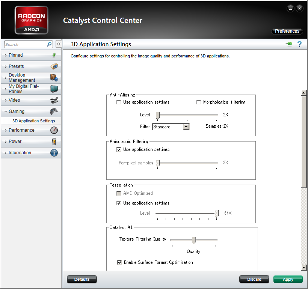The height and width of the screenshot is (289, 308).
Task: Click the Digital Flat-Panels display icon
Action: (x=54, y=89)
